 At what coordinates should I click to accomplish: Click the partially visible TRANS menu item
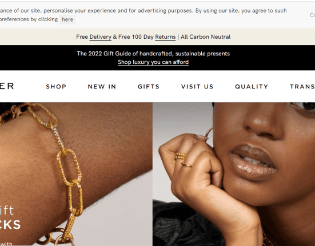click(302, 86)
